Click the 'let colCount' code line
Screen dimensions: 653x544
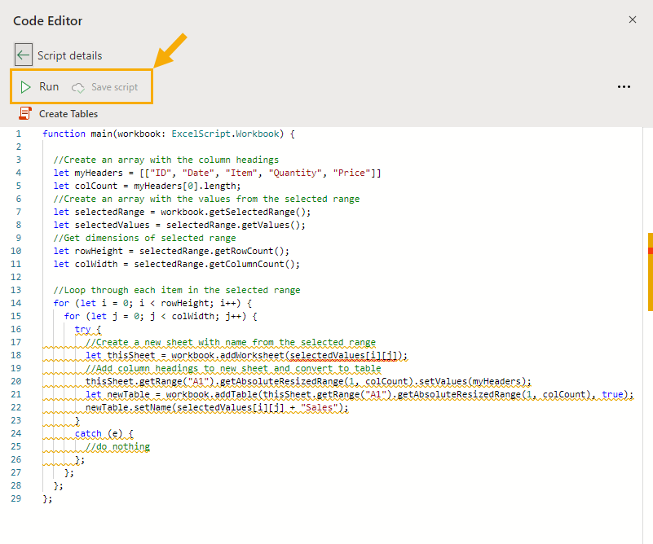pos(147,186)
